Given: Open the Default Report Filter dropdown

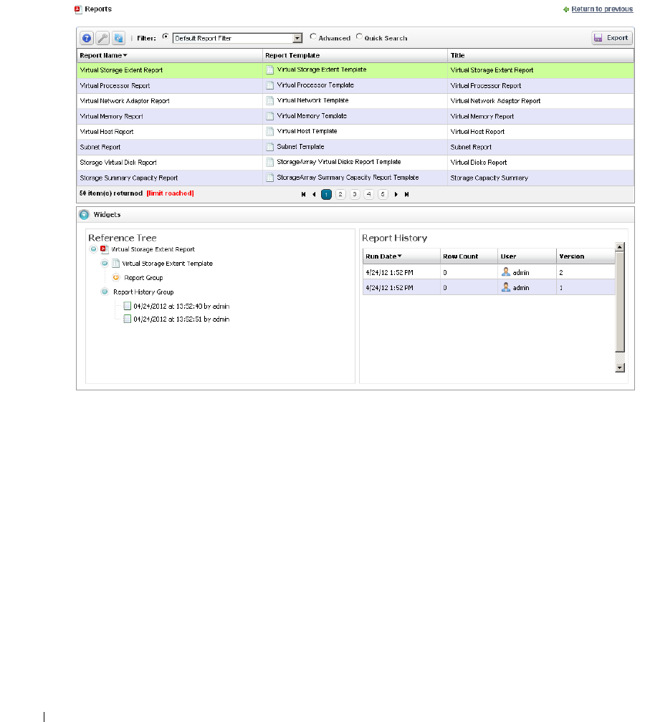Looking at the screenshot, I should point(297,38).
